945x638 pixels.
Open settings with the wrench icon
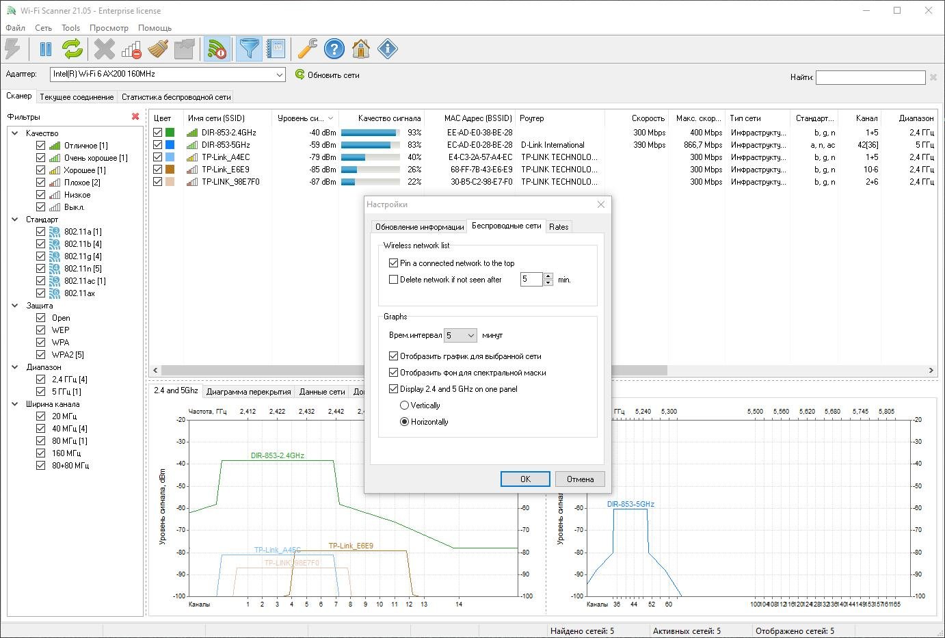pos(307,49)
